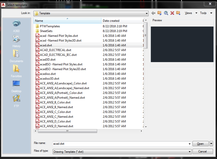
Task: Click the Cancel button
Action: click(203, 151)
